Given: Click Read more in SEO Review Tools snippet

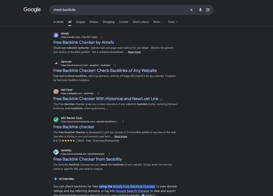Looking at the screenshot, I should (121, 136).
